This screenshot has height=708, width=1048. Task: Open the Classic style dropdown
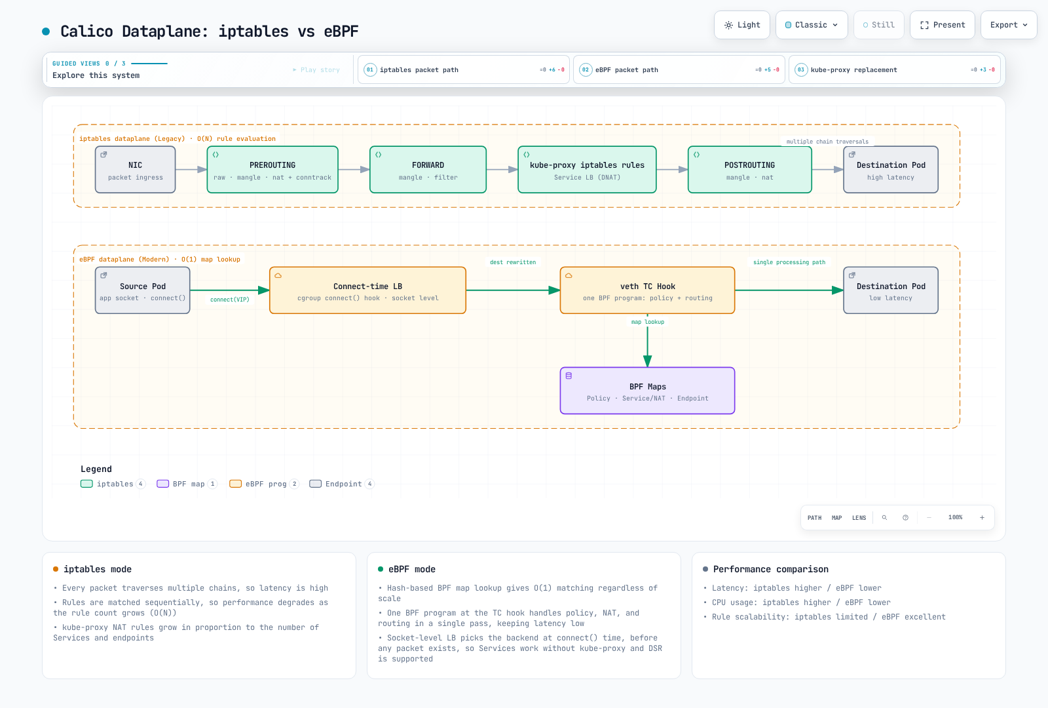pyautogui.click(x=812, y=25)
